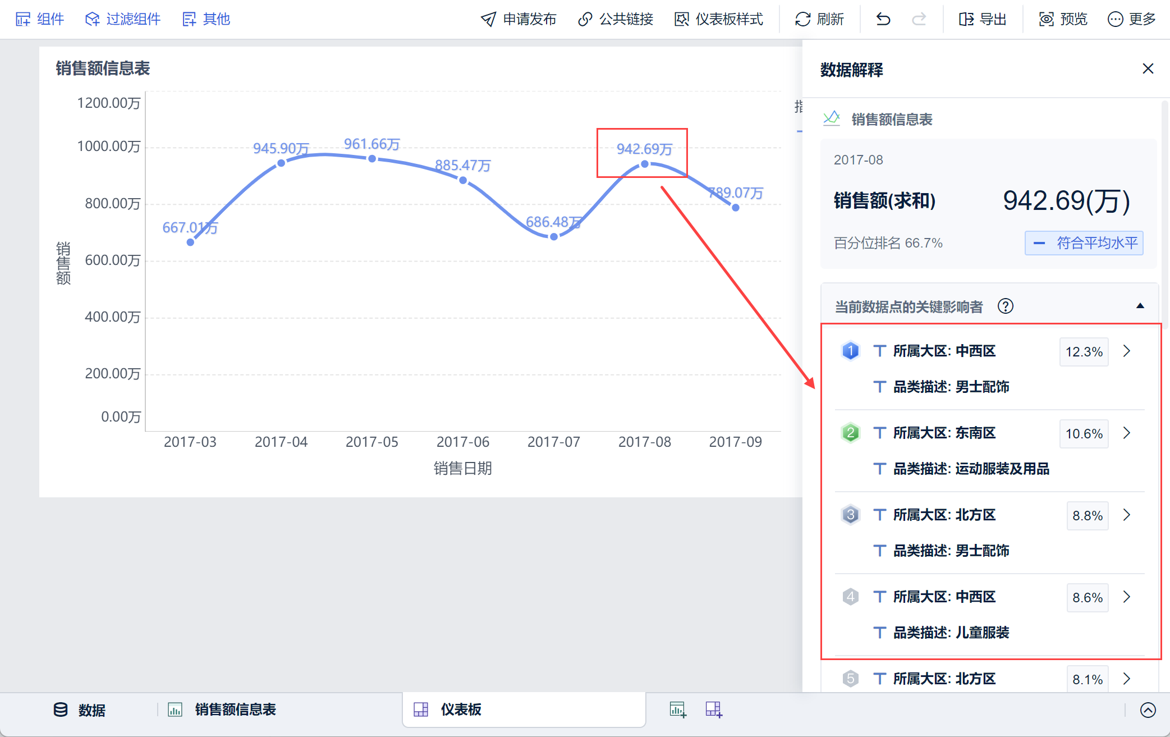Expand the 东南区 10.6% influencer details

pos(1126,433)
